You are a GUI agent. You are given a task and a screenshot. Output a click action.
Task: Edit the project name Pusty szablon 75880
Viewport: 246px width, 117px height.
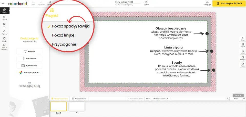(124, 2)
